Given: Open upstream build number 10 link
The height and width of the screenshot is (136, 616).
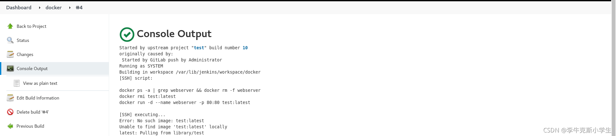Looking at the screenshot, I should pyautogui.click(x=245, y=48).
